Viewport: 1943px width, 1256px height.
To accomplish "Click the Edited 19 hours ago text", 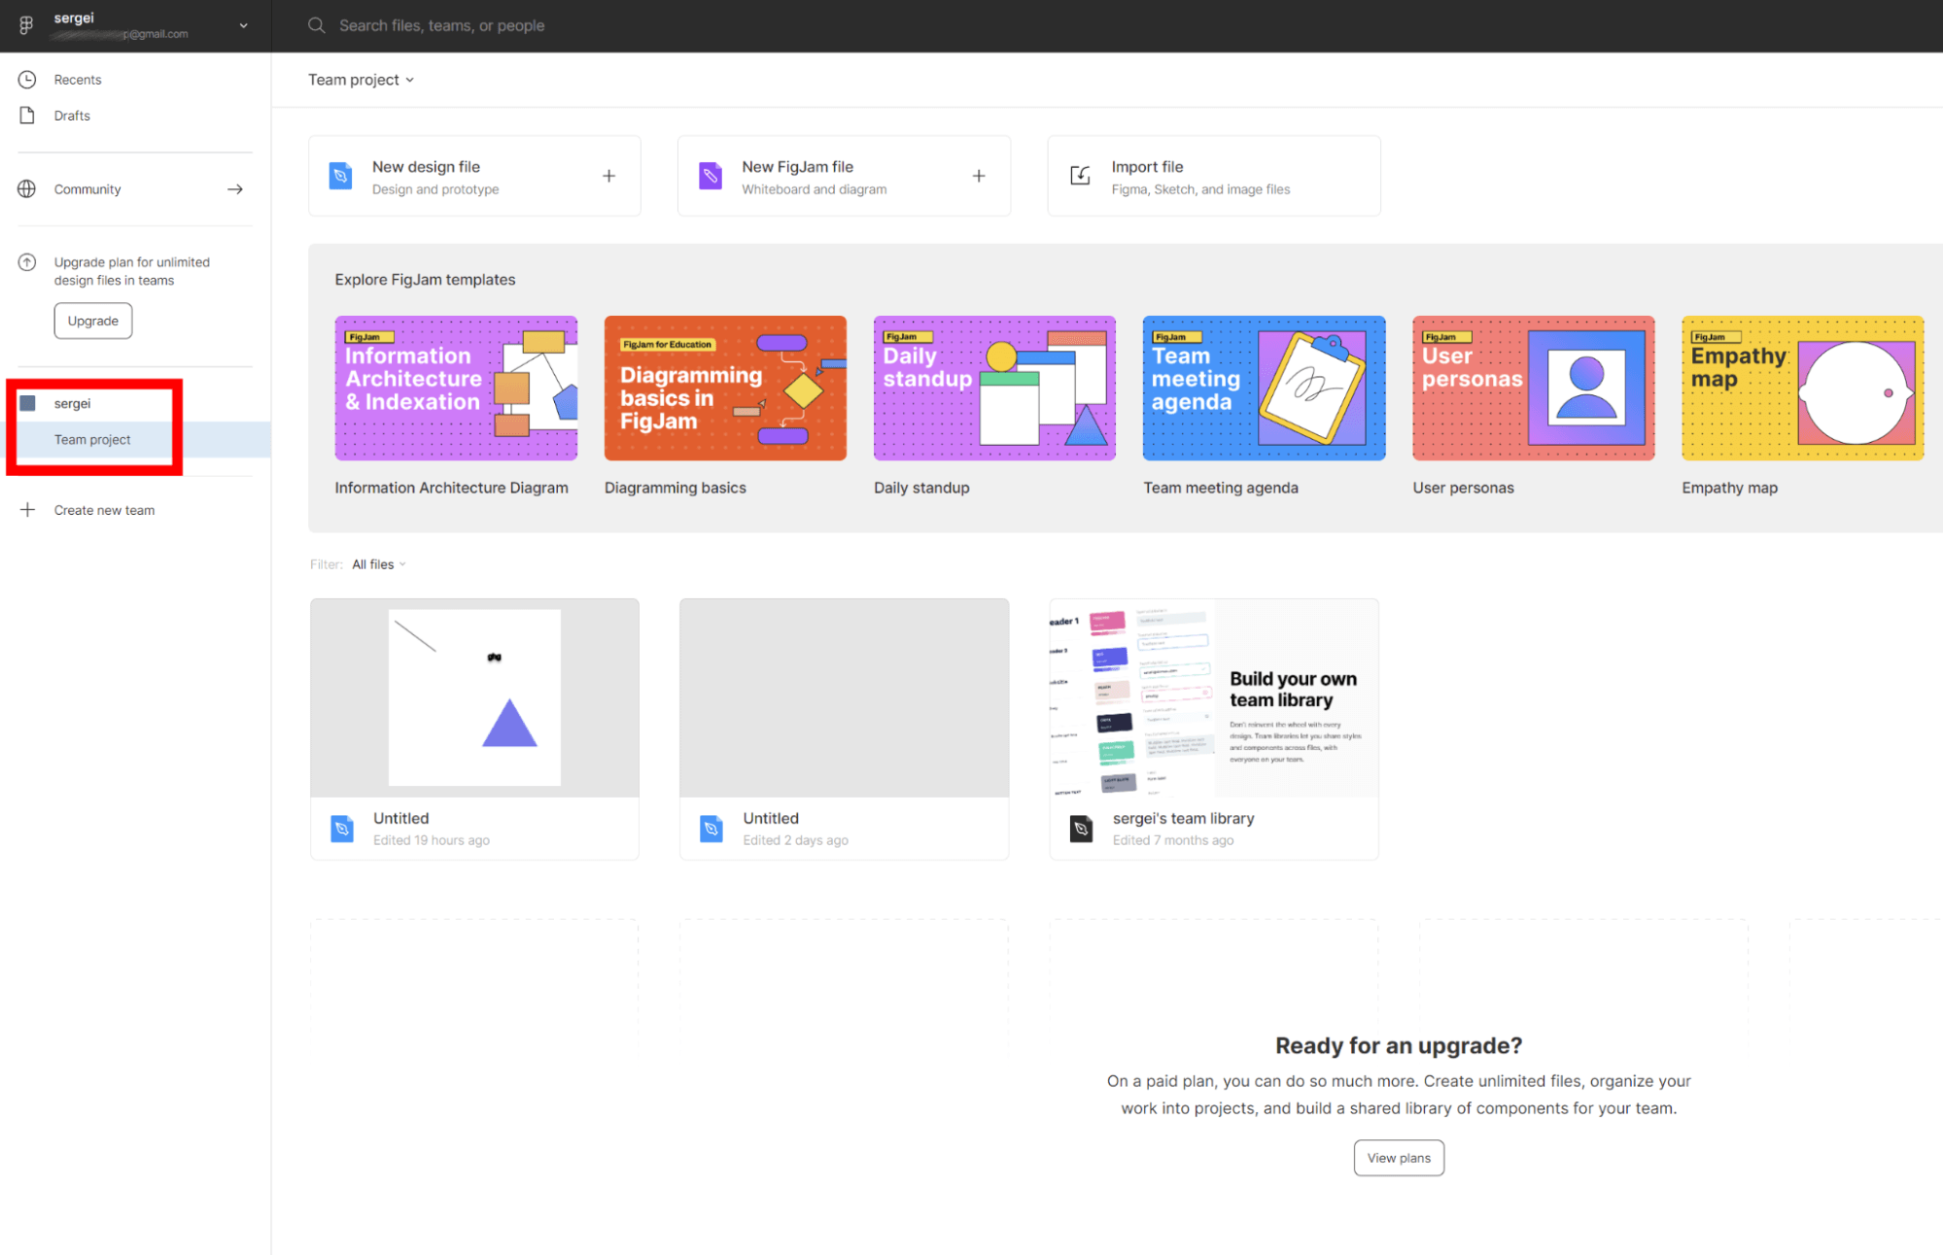I will click(x=431, y=840).
